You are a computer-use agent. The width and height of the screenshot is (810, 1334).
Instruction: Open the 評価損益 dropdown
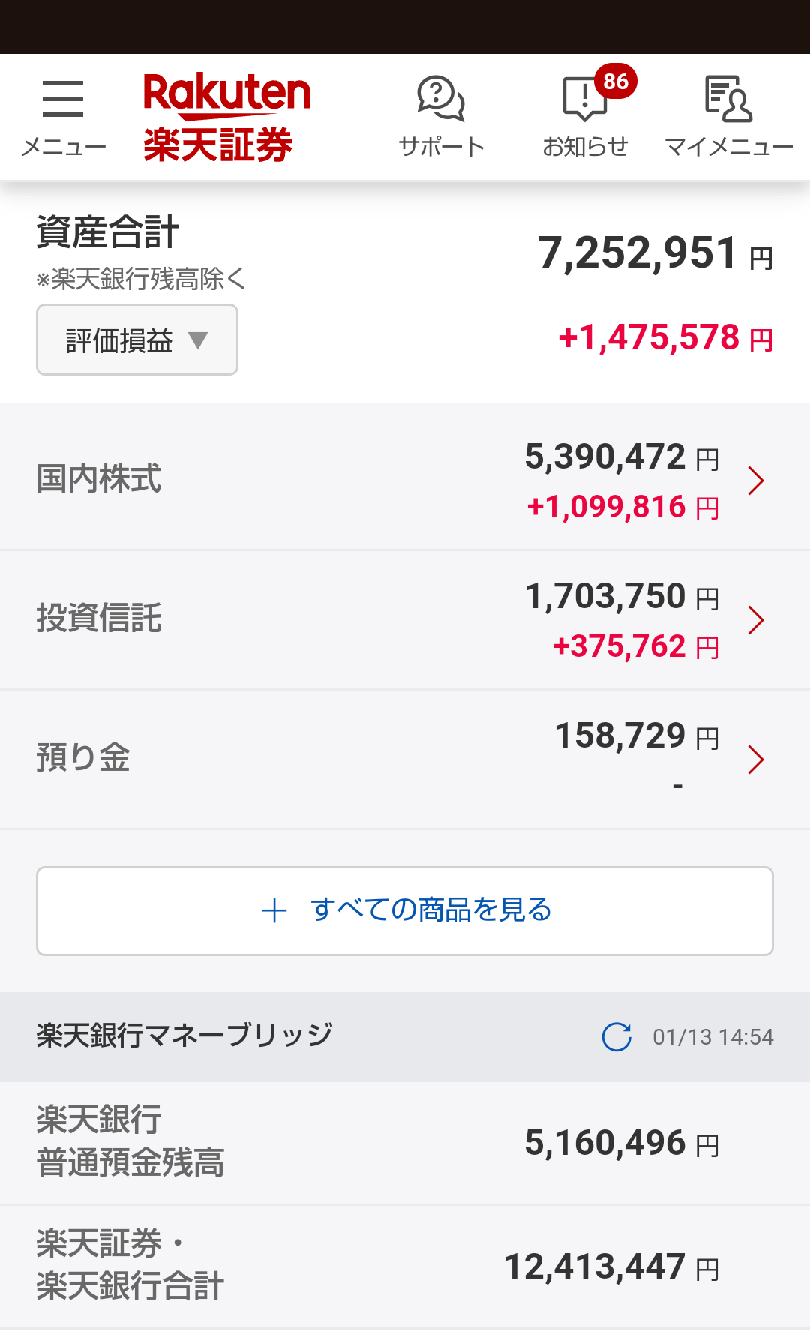[x=137, y=340]
